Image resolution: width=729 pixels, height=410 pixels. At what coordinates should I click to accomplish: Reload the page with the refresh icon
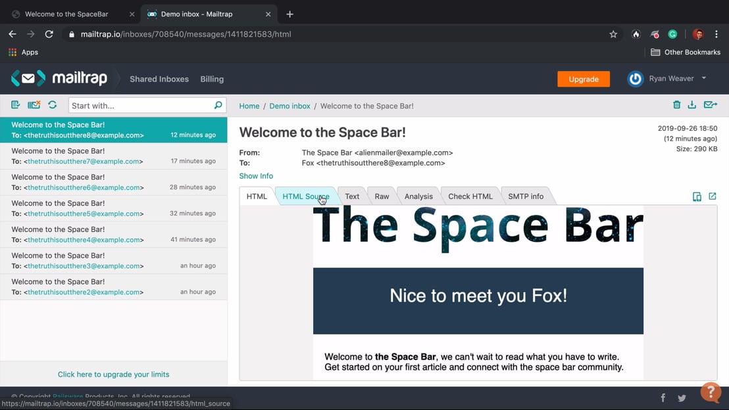(49, 34)
